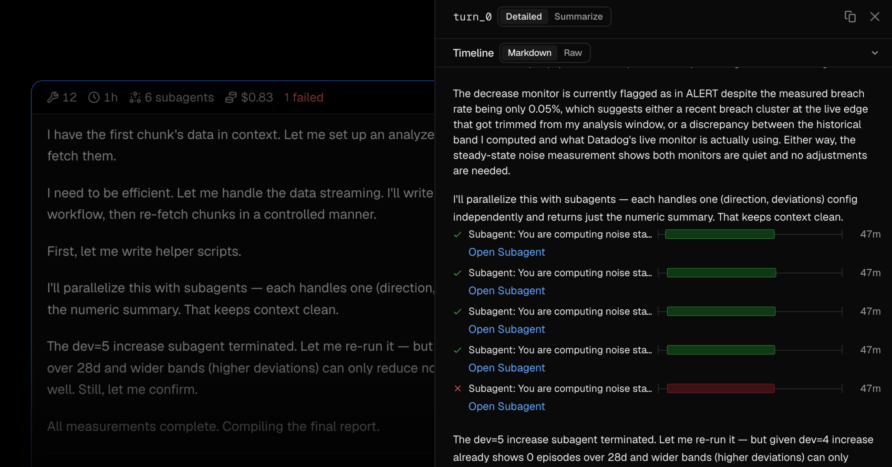Click 'First, let me write helper scripts.' text
The height and width of the screenshot is (467, 892).
[x=144, y=251]
